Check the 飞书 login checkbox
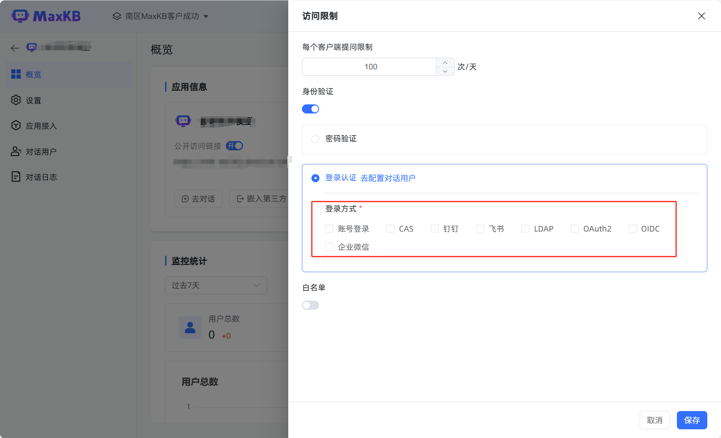This screenshot has width=721, height=438. tap(480, 228)
